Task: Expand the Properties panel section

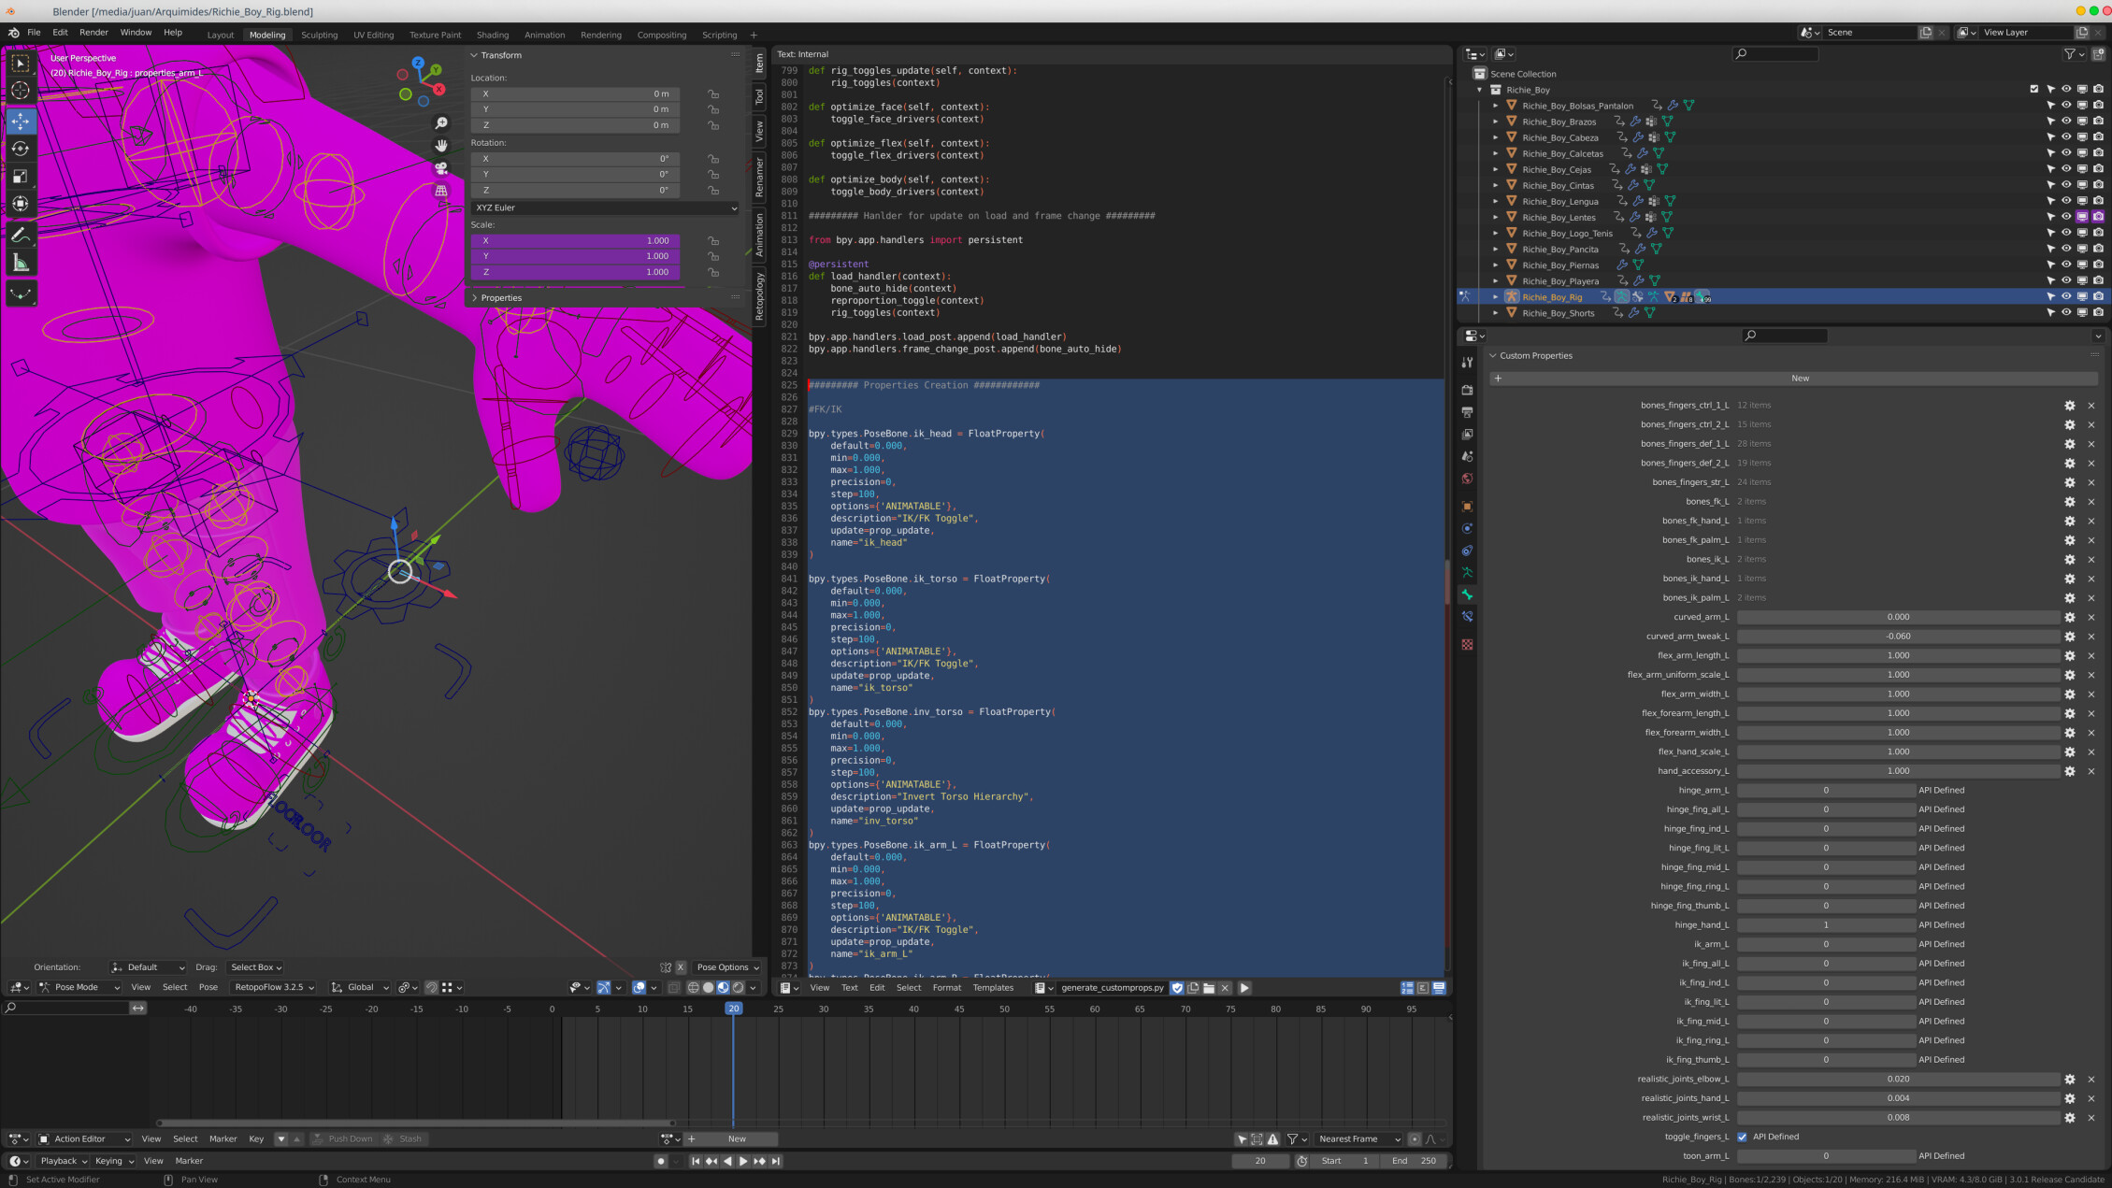Action: tap(477, 297)
